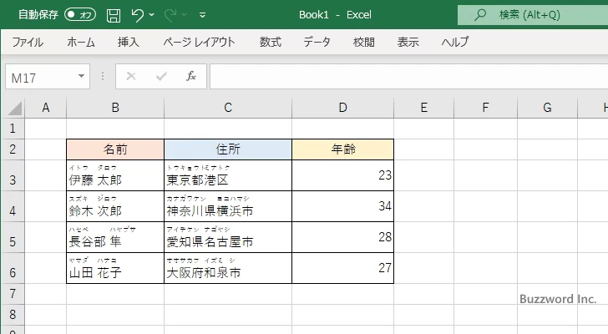Select the 年齢 header cell
The width and height of the screenshot is (608, 334).
(x=342, y=149)
